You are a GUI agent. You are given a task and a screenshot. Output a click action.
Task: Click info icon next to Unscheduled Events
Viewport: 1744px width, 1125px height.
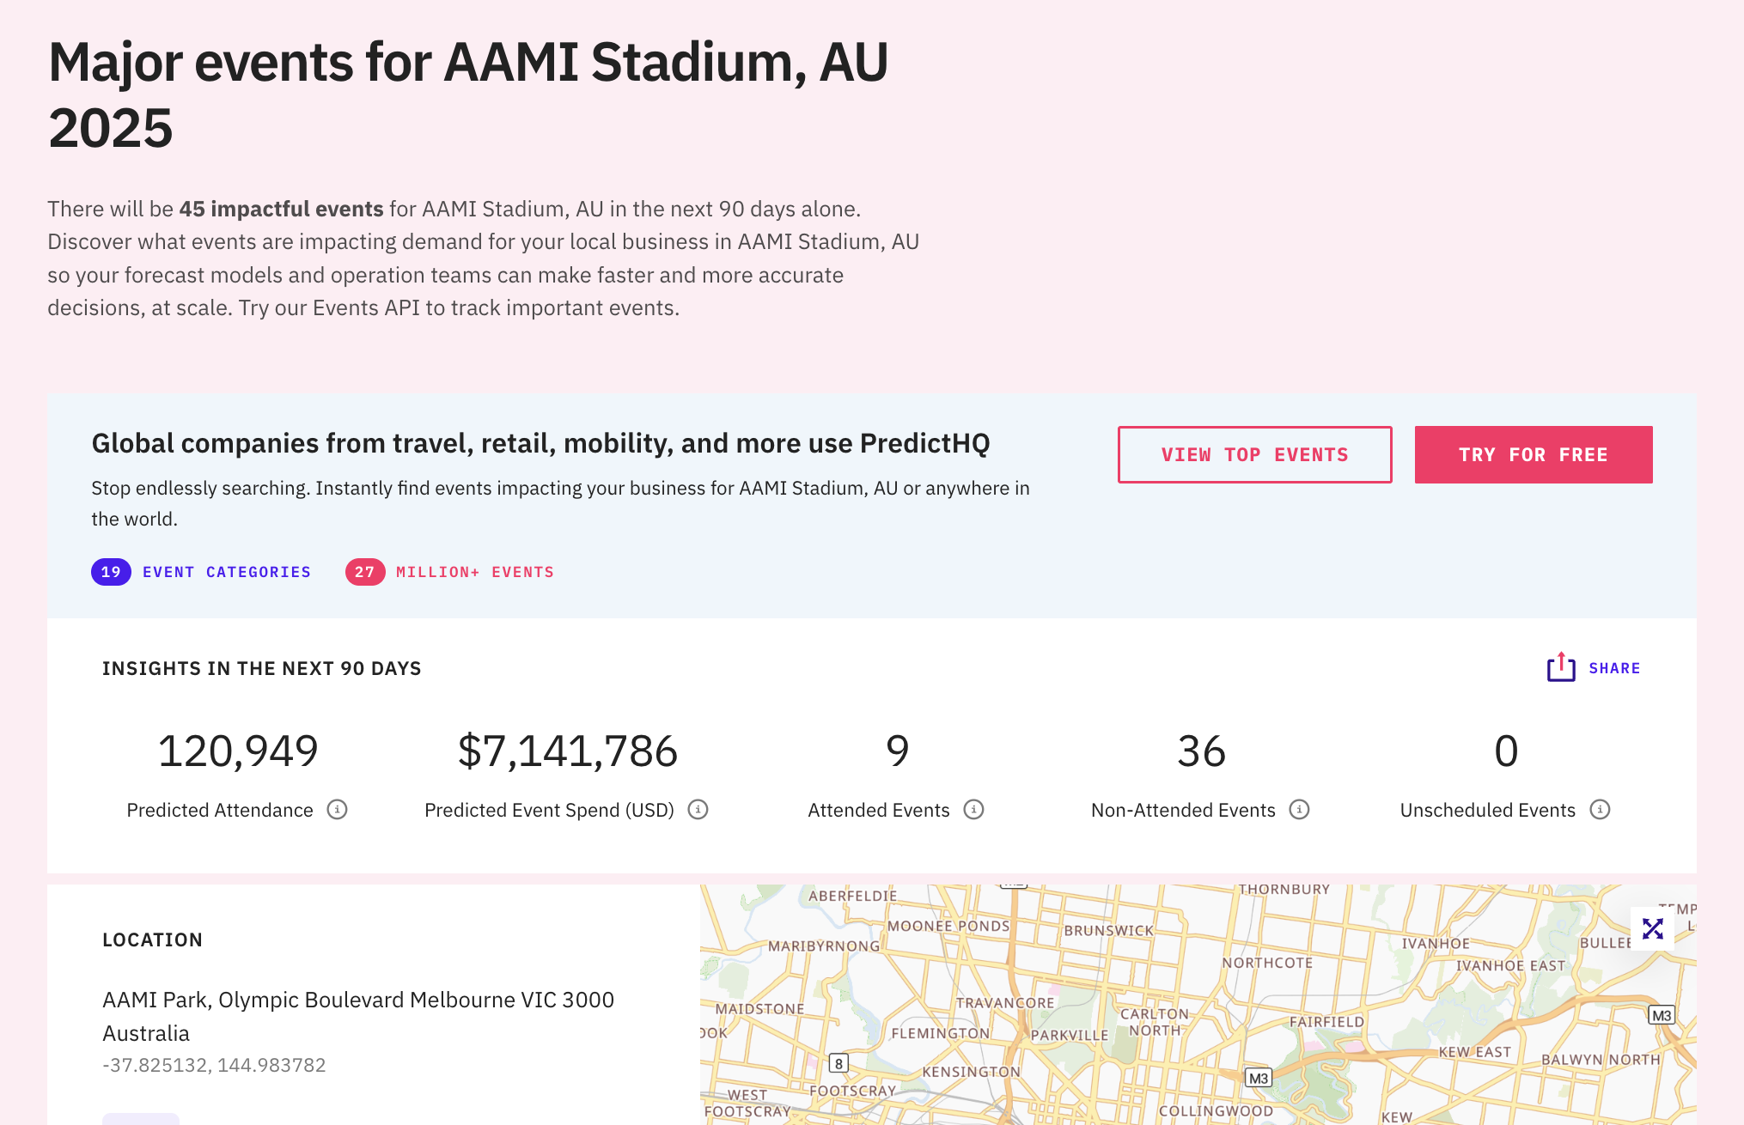[1599, 809]
